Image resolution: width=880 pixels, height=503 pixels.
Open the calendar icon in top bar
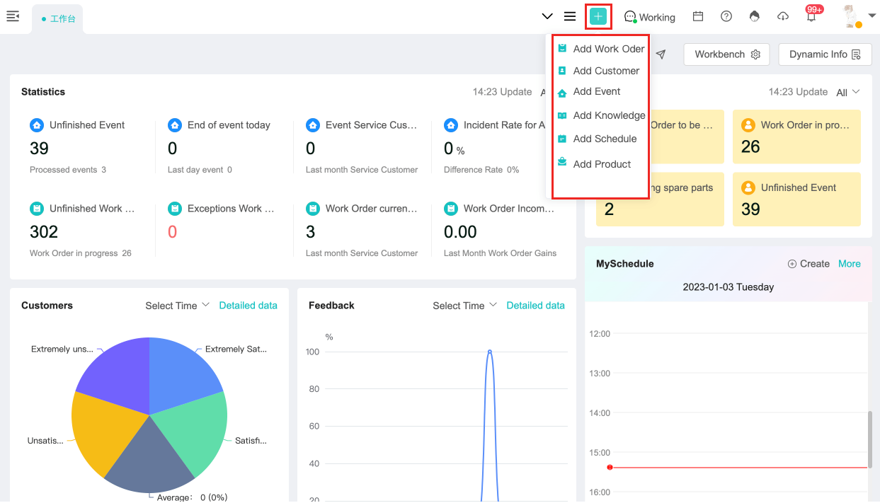(698, 16)
